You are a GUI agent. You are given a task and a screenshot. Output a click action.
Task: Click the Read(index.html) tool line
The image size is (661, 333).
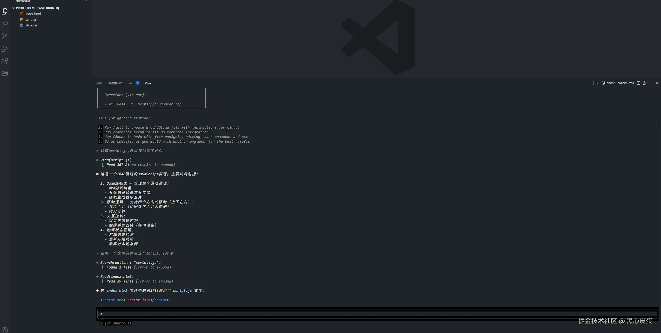click(117, 277)
